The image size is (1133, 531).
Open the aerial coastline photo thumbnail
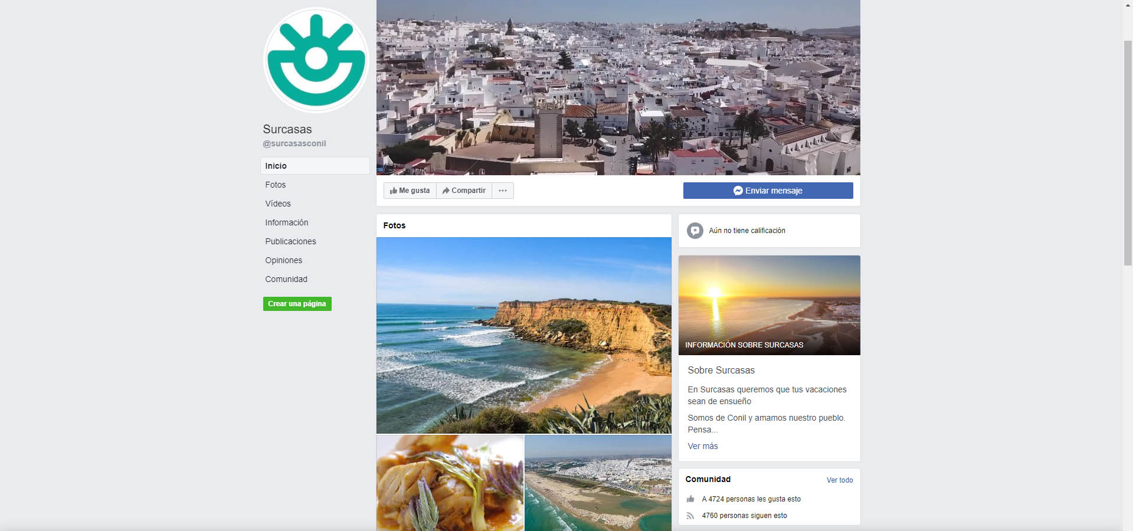point(598,483)
